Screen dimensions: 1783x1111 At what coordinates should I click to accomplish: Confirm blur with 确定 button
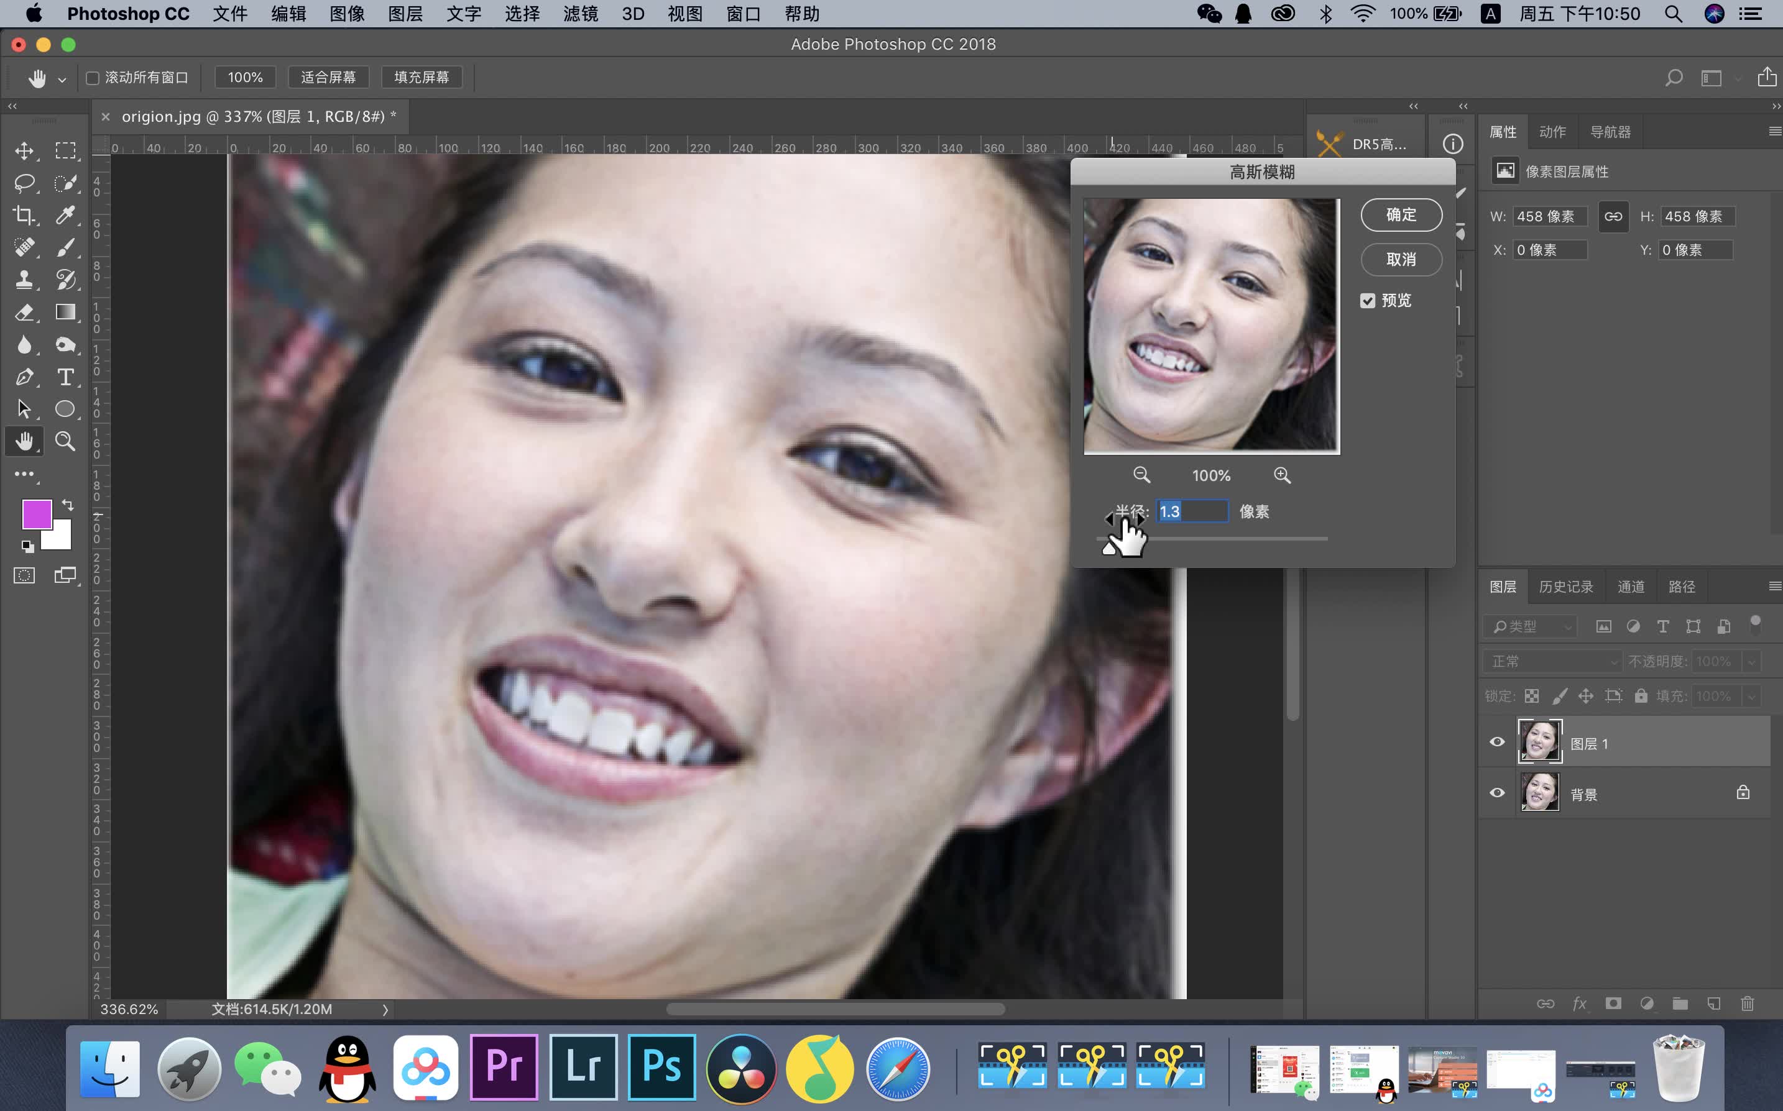click(1401, 214)
